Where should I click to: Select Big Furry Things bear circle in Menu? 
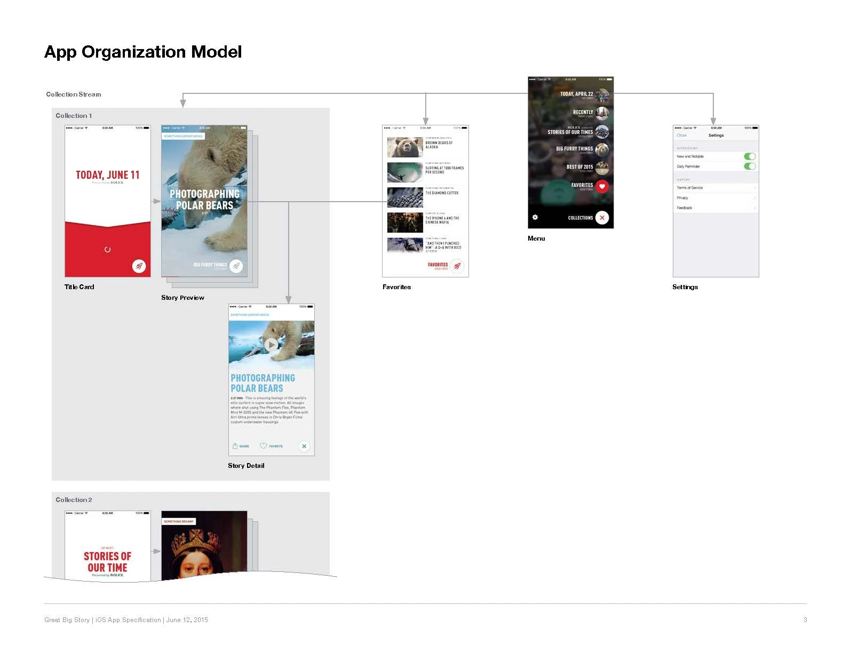pyautogui.click(x=602, y=150)
